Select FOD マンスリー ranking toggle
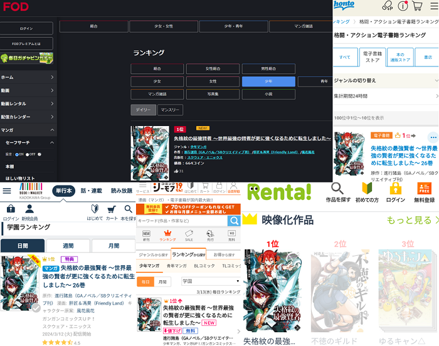The width and height of the screenshot is (439, 346). pyautogui.click(x=170, y=110)
